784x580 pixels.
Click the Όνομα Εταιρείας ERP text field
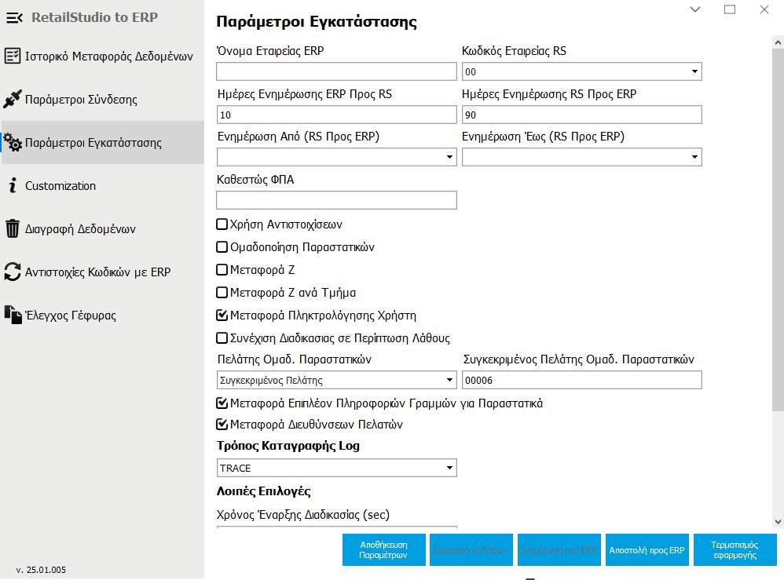coord(336,72)
